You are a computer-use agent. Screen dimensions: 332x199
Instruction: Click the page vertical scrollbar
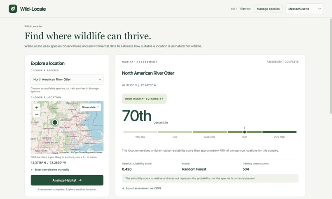click(x=331, y=66)
